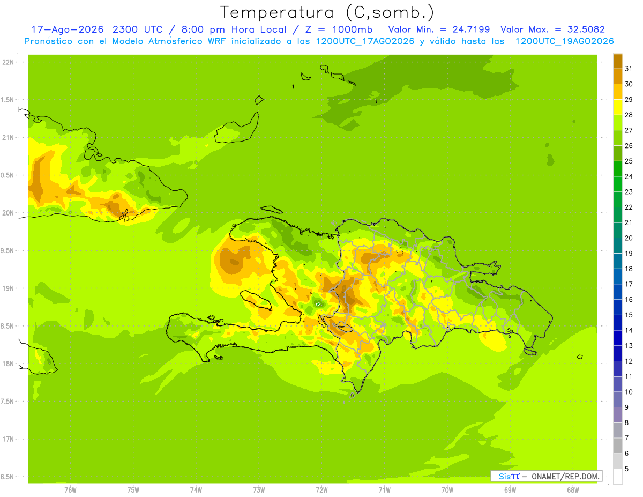
Task: Click "Valor Min. = 24.7199" value
Action: [439, 29]
